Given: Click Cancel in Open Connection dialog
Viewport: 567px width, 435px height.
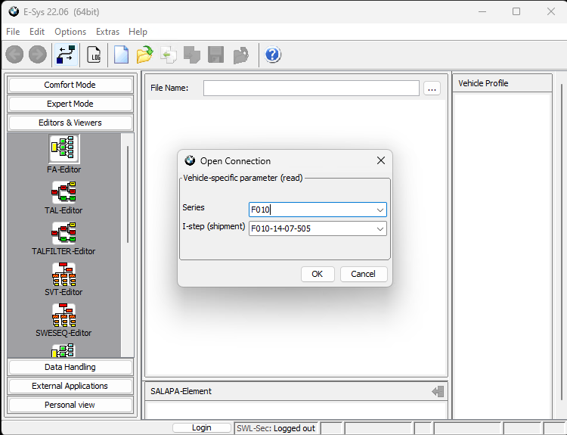Looking at the screenshot, I should coord(364,274).
